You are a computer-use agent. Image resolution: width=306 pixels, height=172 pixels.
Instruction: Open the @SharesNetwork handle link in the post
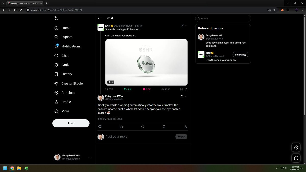[x=124, y=26]
